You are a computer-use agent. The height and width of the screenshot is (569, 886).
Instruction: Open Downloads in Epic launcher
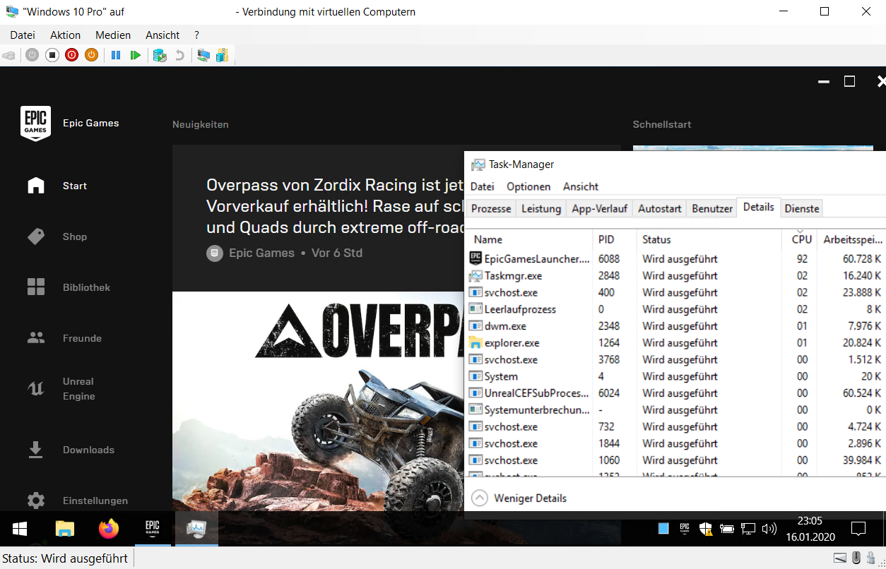(88, 450)
